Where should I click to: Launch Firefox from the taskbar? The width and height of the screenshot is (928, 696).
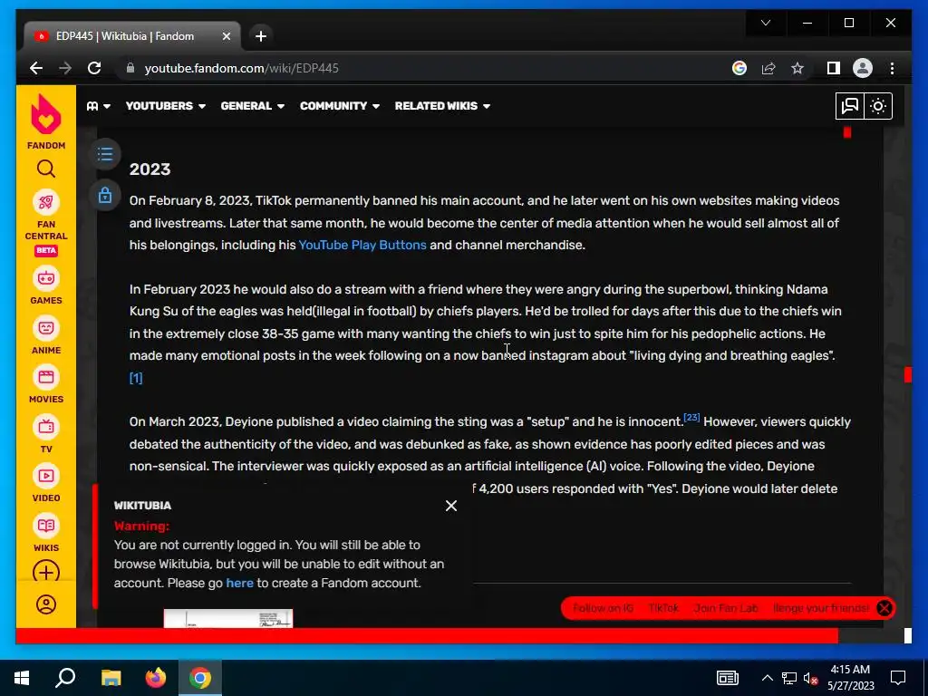pyautogui.click(x=156, y=678)
